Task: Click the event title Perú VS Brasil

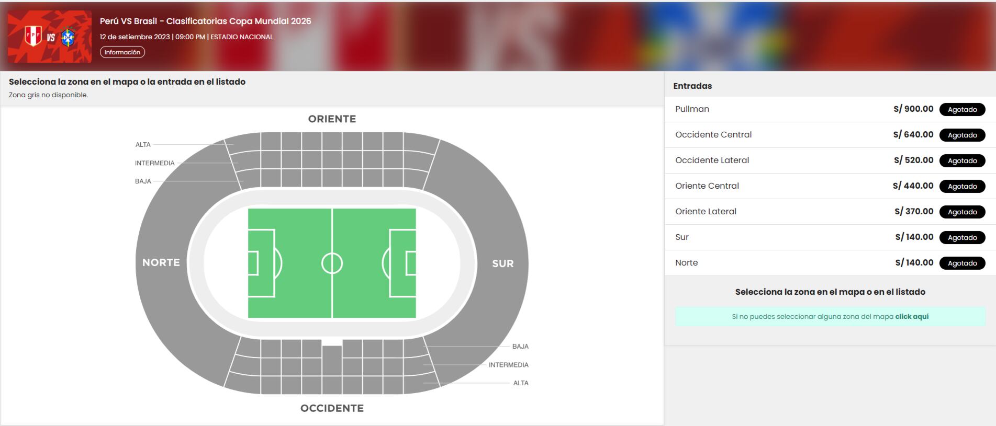Action: tap(205, 22)
